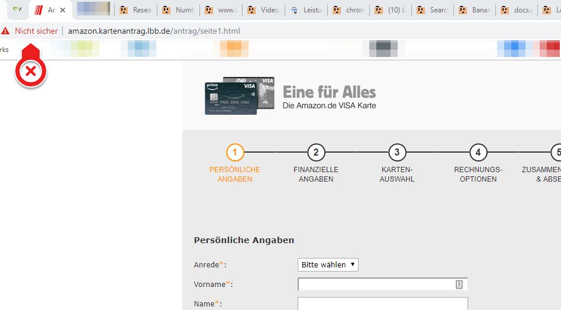The height and width of the screenshot is (310, 561).
Task: Switch to the 'Searc' browser tab
Action: click(x=433, y=10)
